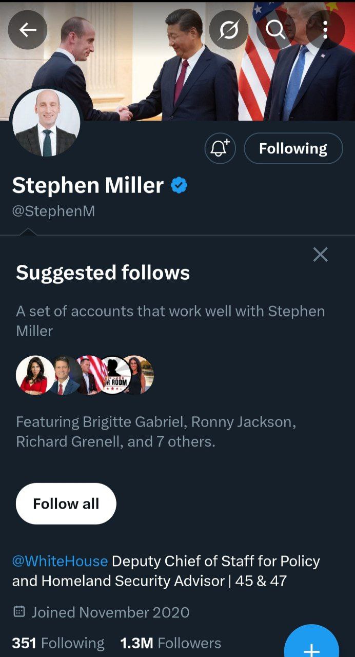
Task: Open the @WhiteHouse mention link
Action: [x=60, y=561]
